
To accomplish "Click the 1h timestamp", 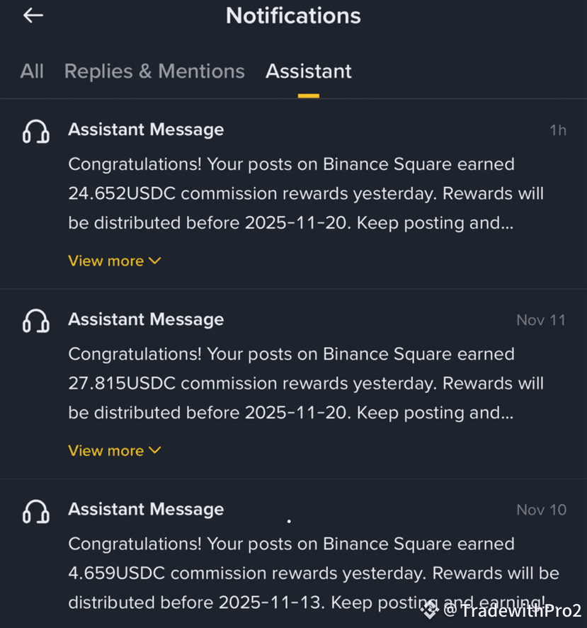I will tap(558, 130).
